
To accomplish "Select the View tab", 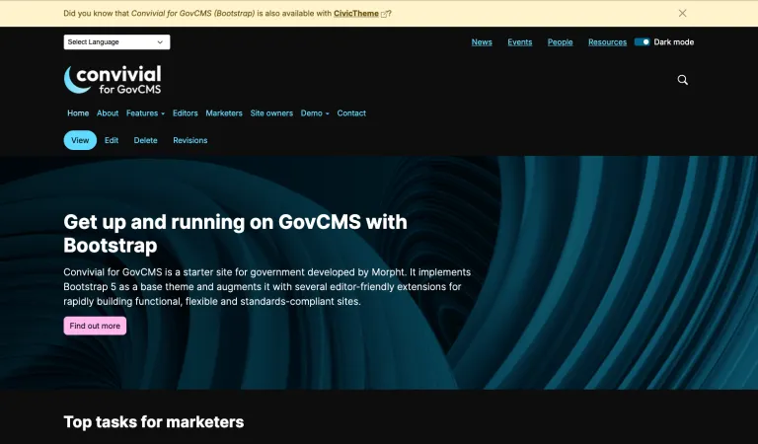I will (80, 140).
